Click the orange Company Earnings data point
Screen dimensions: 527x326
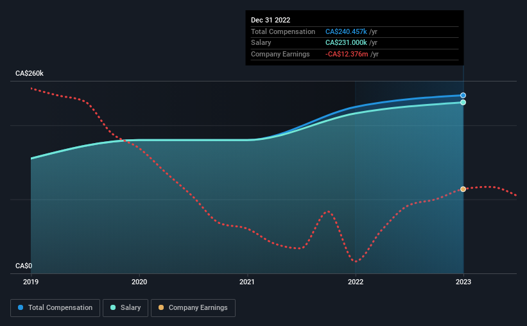pyautogui.click(x=463, y=189)
